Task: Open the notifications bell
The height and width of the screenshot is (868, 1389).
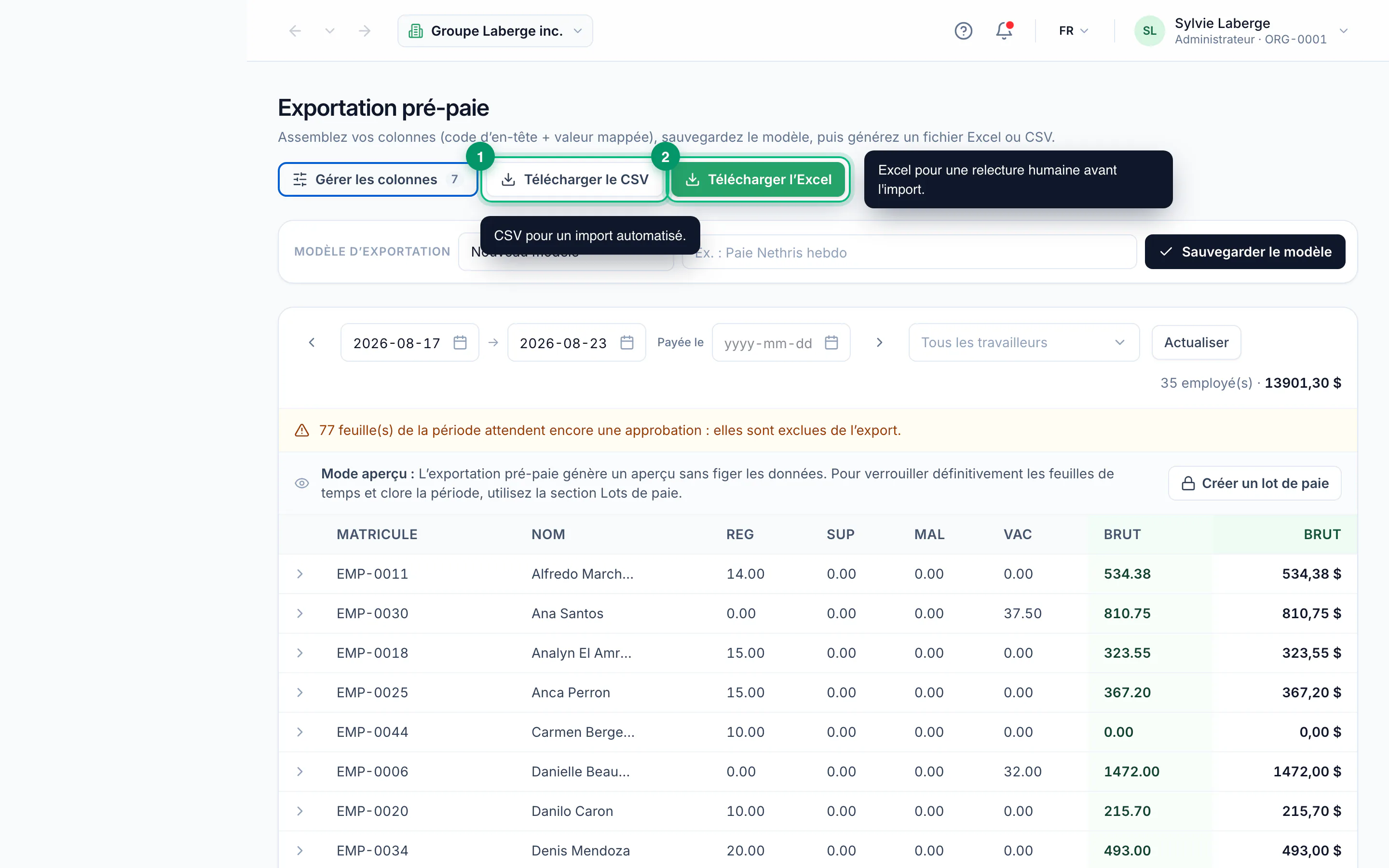Action: 1004,31
